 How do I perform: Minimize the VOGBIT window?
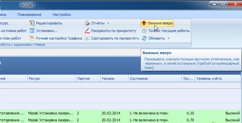(x=214, y=4)
